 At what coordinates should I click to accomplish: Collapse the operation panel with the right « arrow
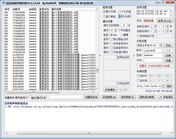(134, 56)
